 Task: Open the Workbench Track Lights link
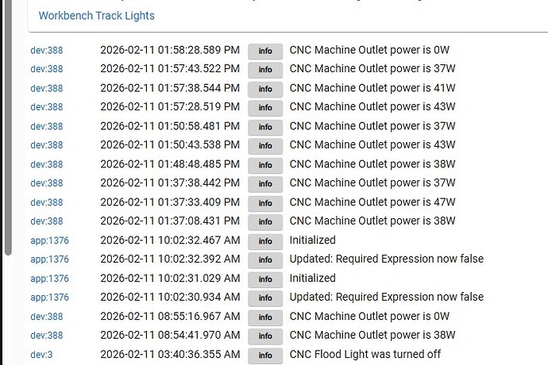[x=96, y=15]
